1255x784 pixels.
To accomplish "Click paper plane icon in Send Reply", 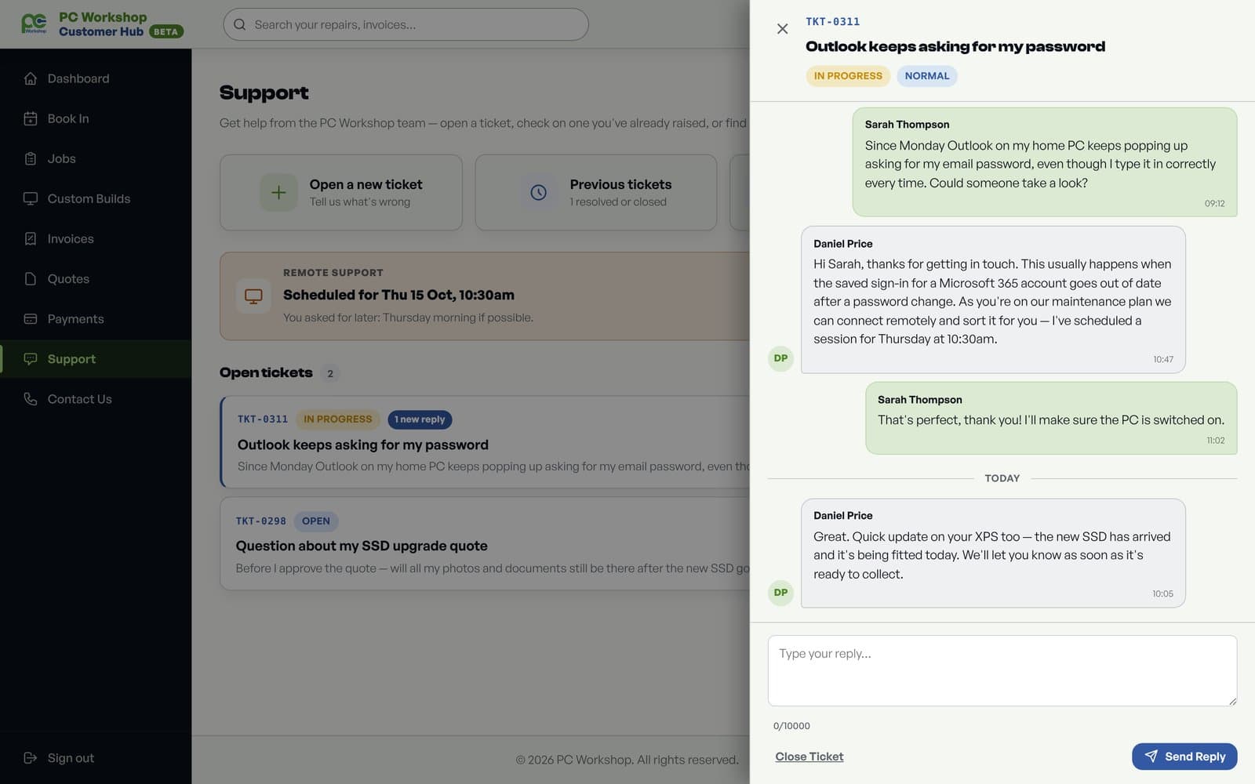I will (x=1151, y=756).
